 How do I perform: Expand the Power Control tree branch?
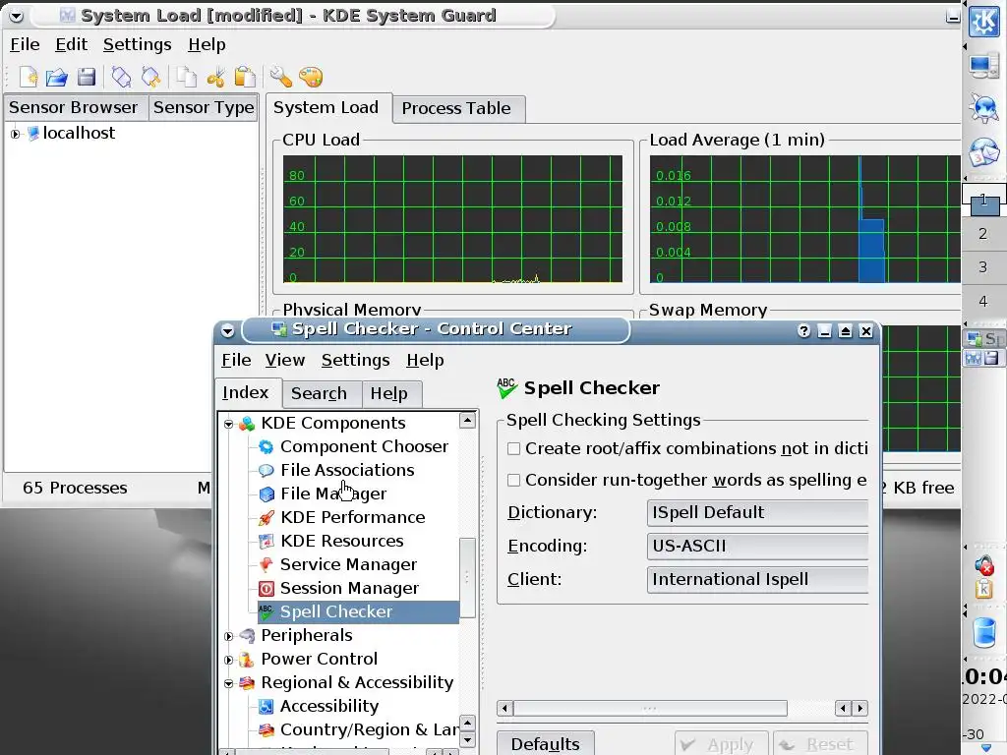[x=228, y=660]
